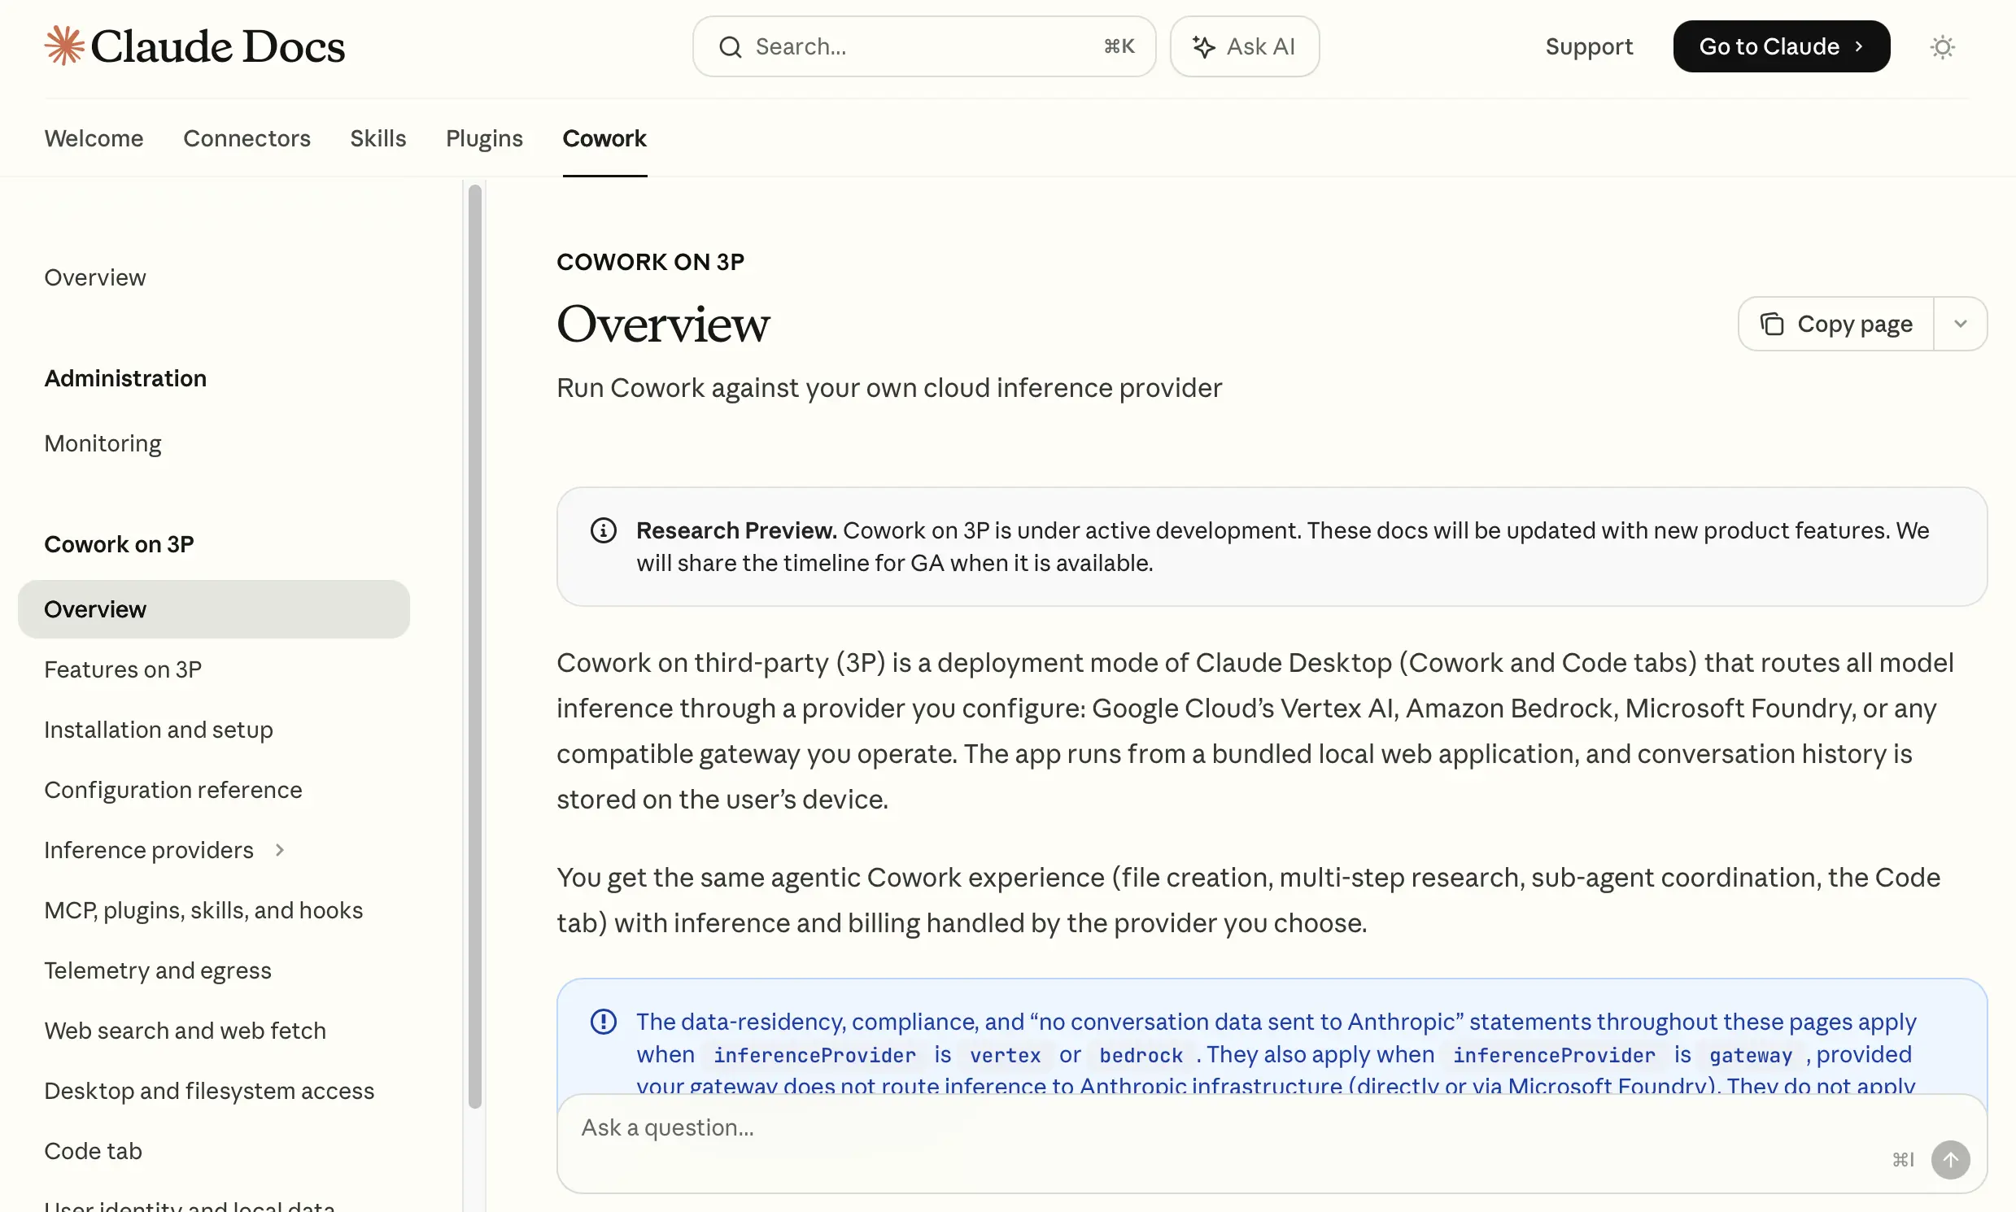The image size is (2016, 1212).
Task: Open MCP, plugins, skills, and hooks
Action: [203, 911]
